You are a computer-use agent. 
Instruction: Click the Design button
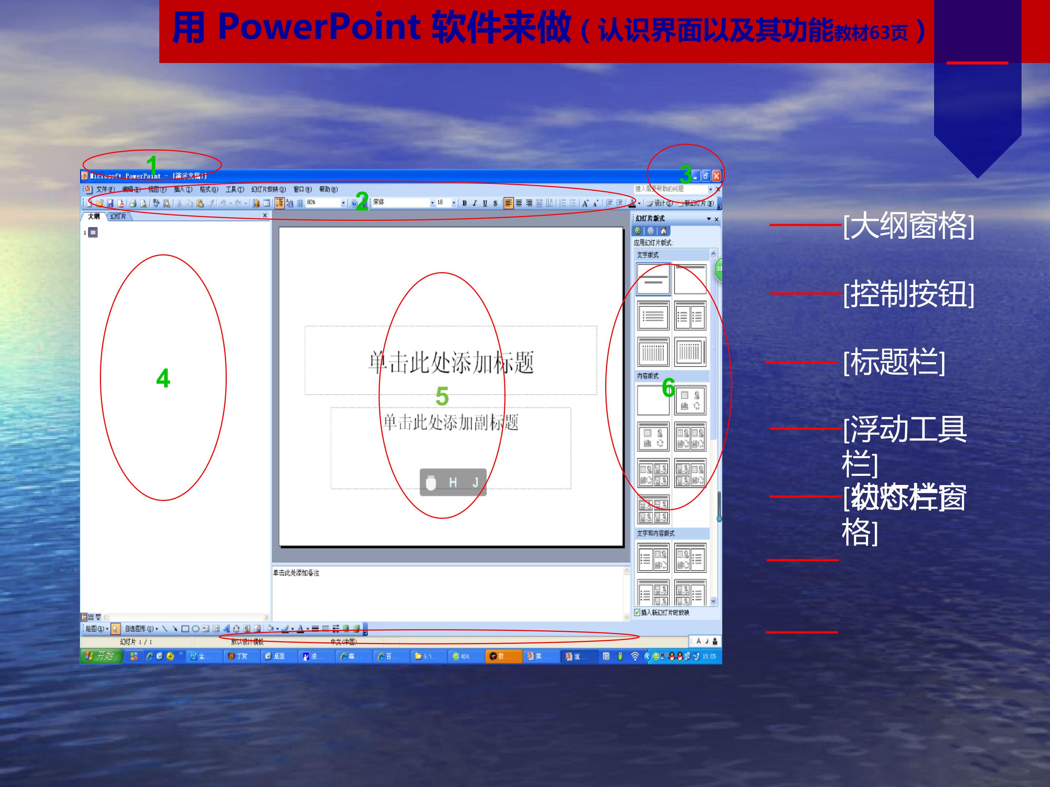[660, 204]
